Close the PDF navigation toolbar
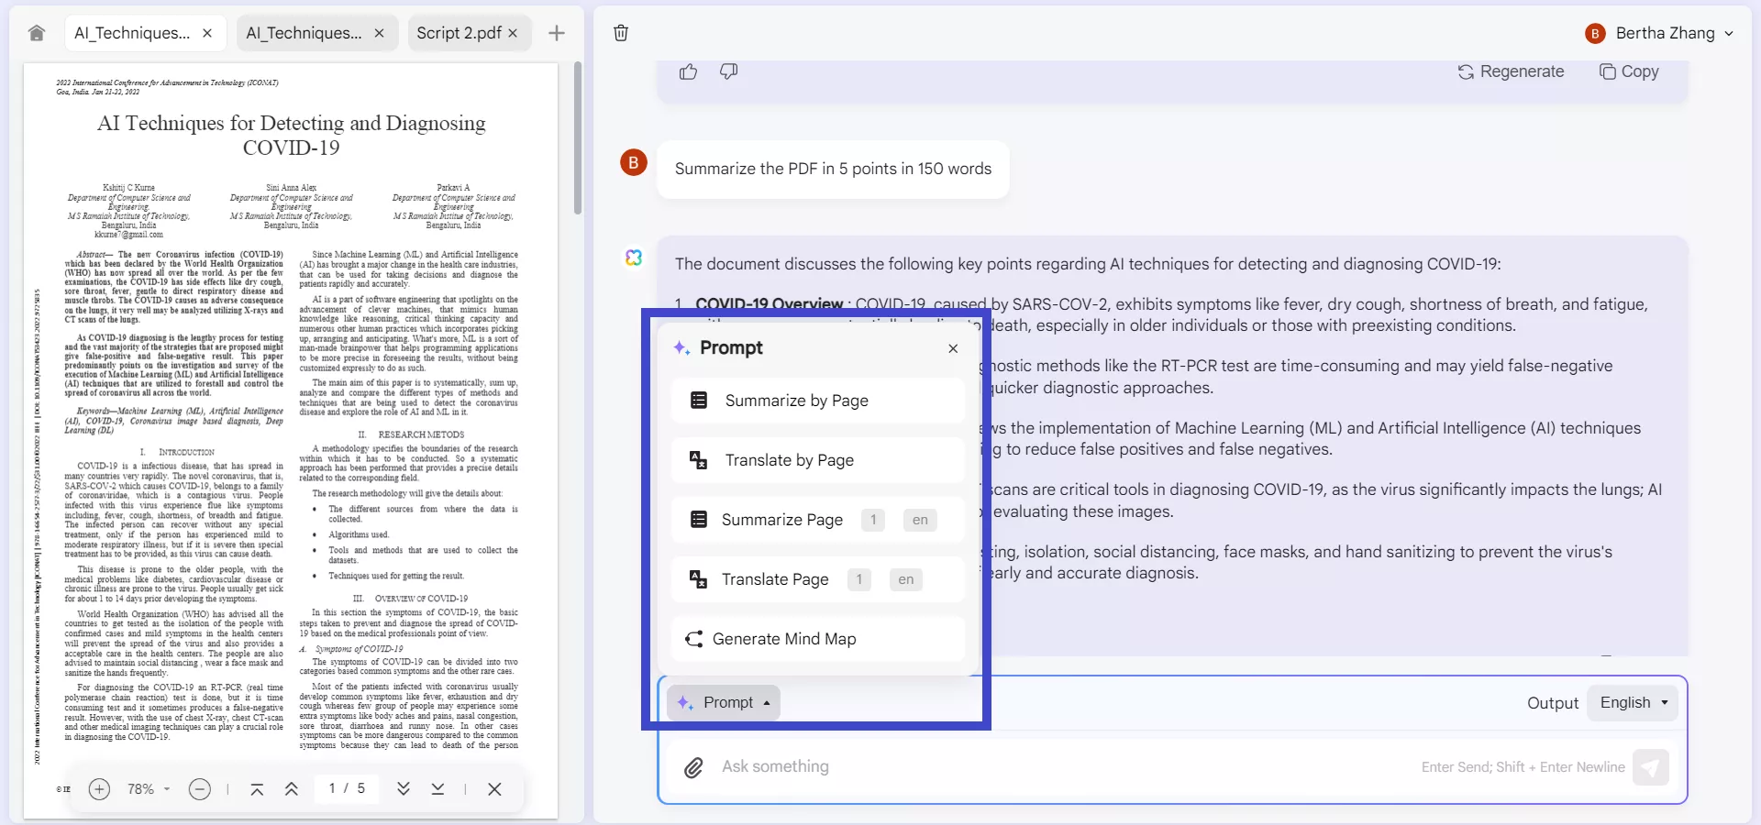Screen dimensions: 1761x825 pyautogui.click(x=494, y=789)
